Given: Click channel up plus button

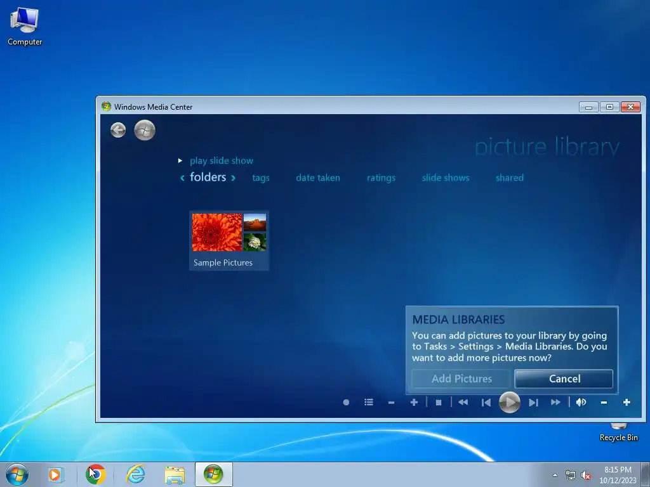Looking at the screenshot, I should click(414, 402).
